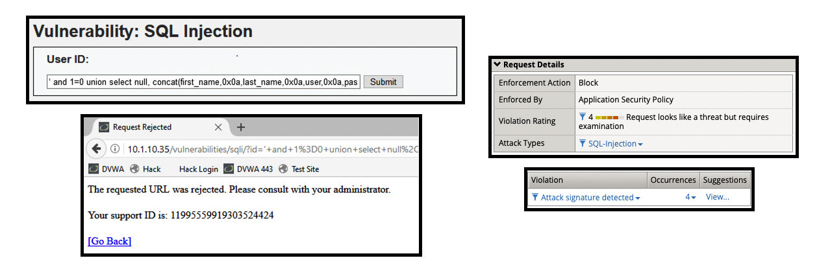Open the Attack signature detected dropdown arrow
Viewport: 830px width, 269px height.
click(x=638, y=198)
